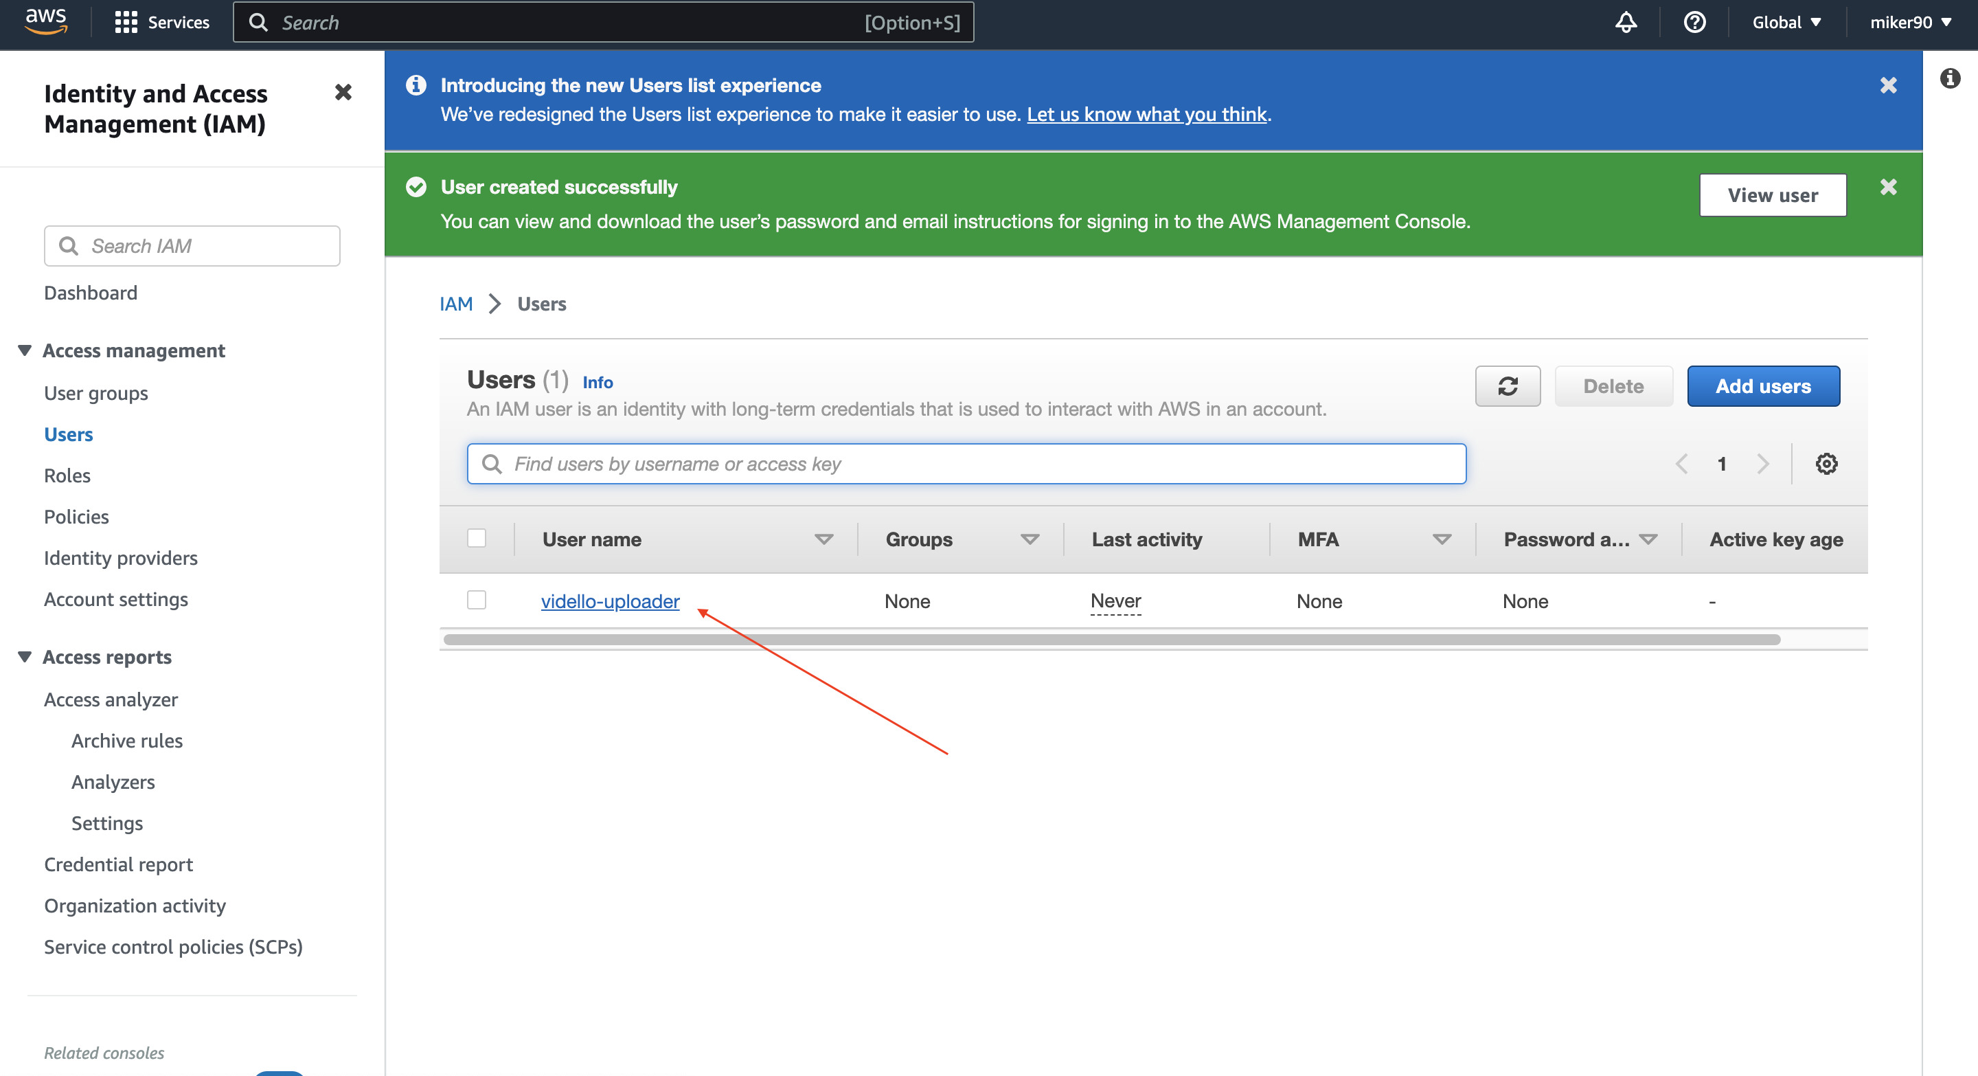1978x1076 pixels.
Task: Dismiss the User created successfully banner
Action: [x=1888, y=187]
